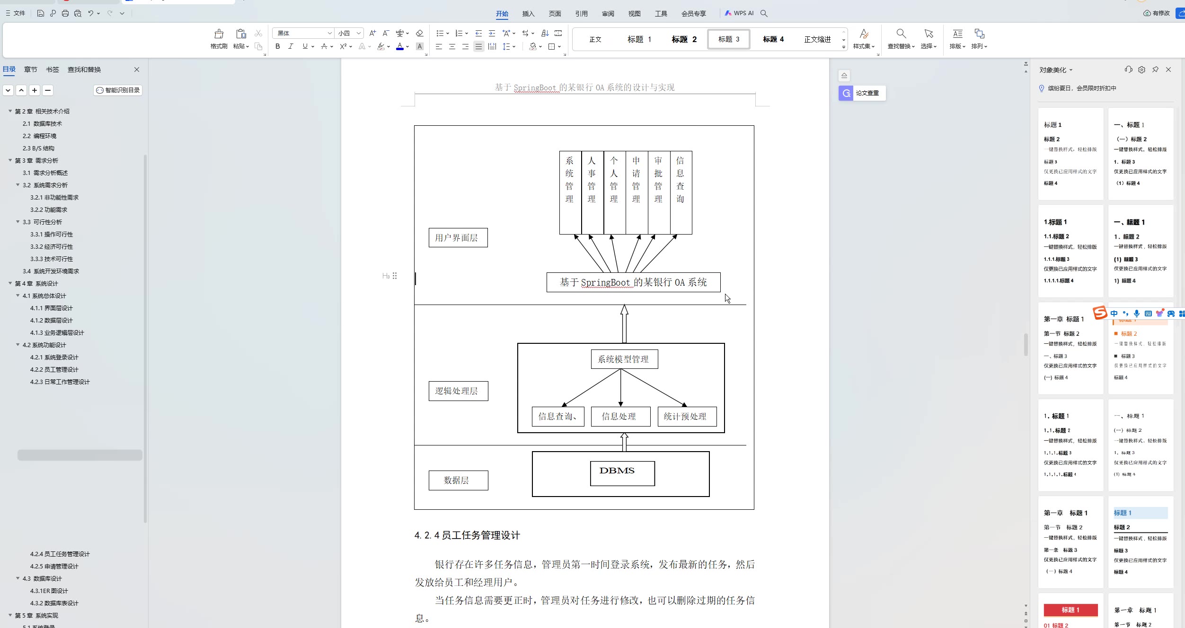The height and width of the screenshot is (628, 1185).
Task: Toggle strikethrough formatting
Action: (x=324, y=46)
